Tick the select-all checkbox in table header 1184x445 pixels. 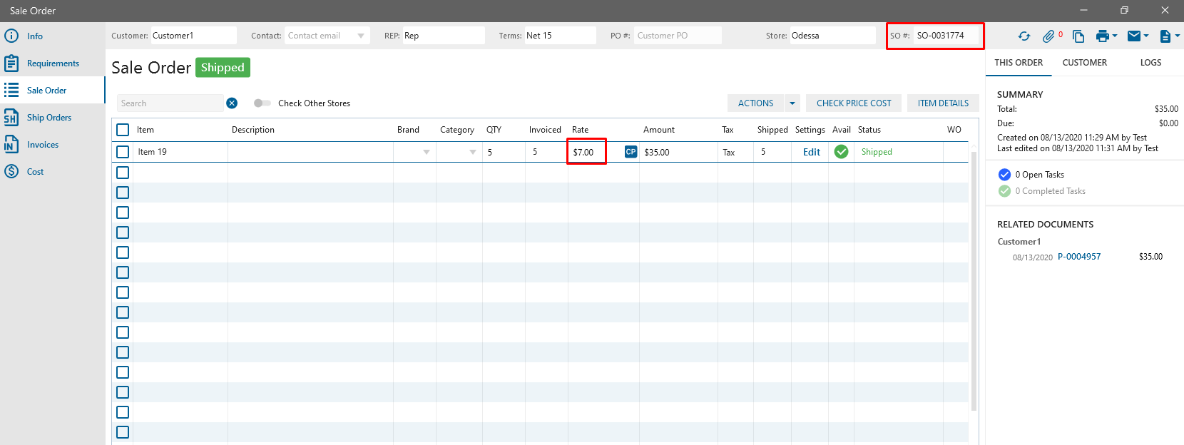123,130
